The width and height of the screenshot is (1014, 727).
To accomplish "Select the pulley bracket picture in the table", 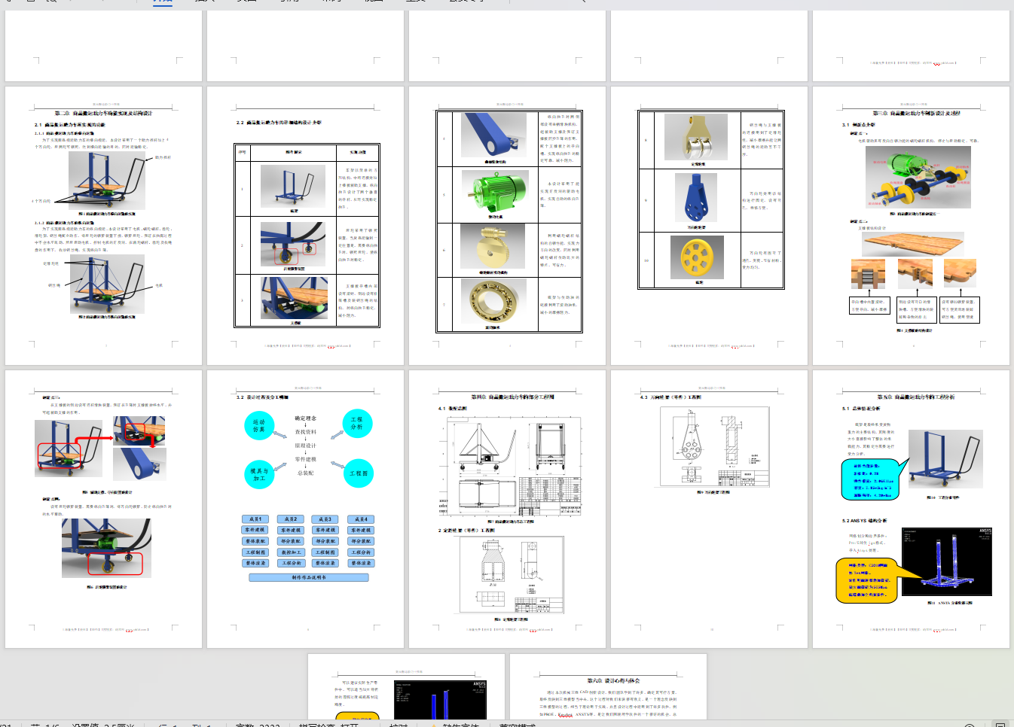I will pyautogui.click(x=696, y=137).
